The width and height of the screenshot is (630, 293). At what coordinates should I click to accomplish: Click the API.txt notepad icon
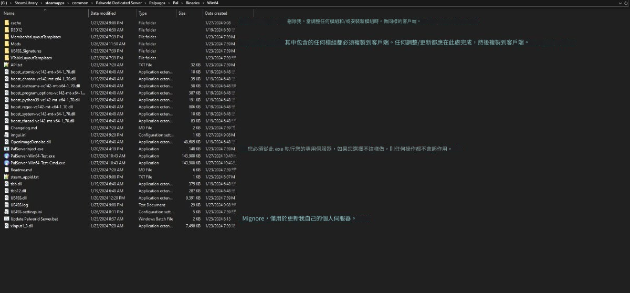point(6,65)
